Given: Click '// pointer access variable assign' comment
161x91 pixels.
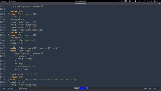Looking at the screenshot, I should [58, 79].
